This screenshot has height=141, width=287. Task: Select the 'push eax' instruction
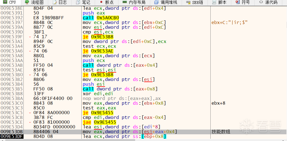click(94, 13)
